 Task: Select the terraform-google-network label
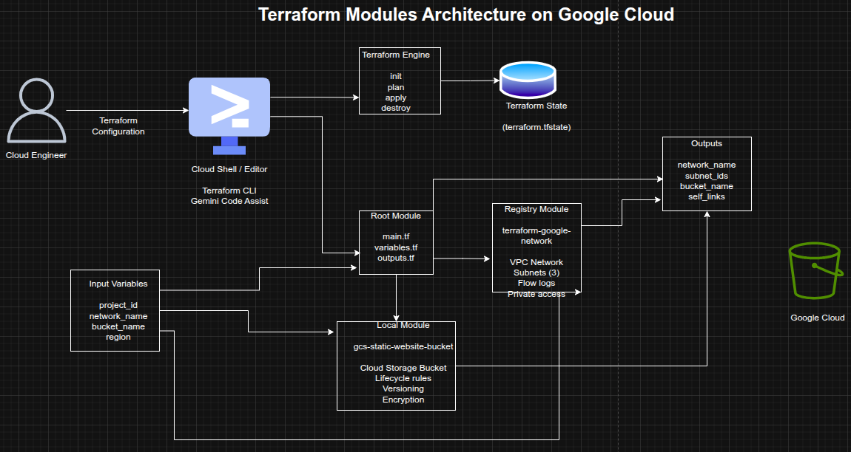(x=535, y=236)
